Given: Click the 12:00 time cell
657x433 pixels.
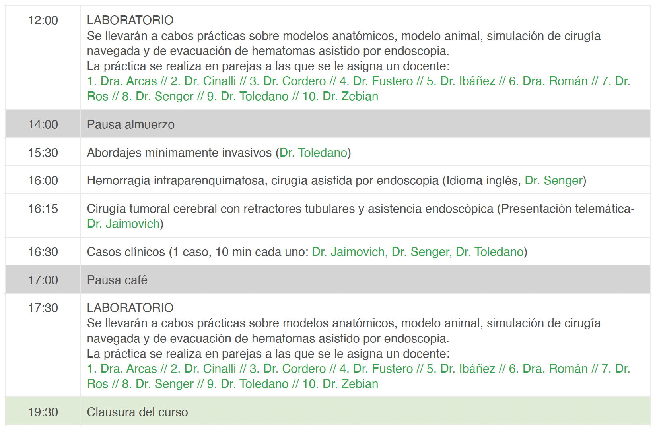Looking at the screenshot, I should (43, 20).
